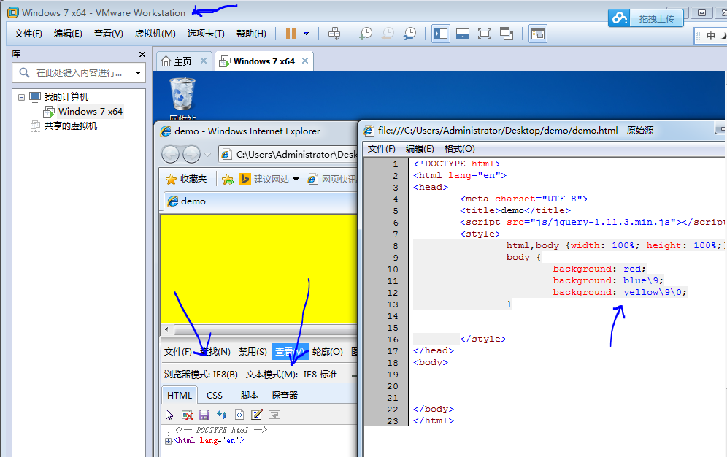Click the element source code page icon

pyautogui.click(x=239, y=415)
